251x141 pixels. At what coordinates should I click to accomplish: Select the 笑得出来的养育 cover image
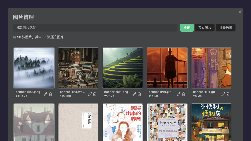pos(123,122)
